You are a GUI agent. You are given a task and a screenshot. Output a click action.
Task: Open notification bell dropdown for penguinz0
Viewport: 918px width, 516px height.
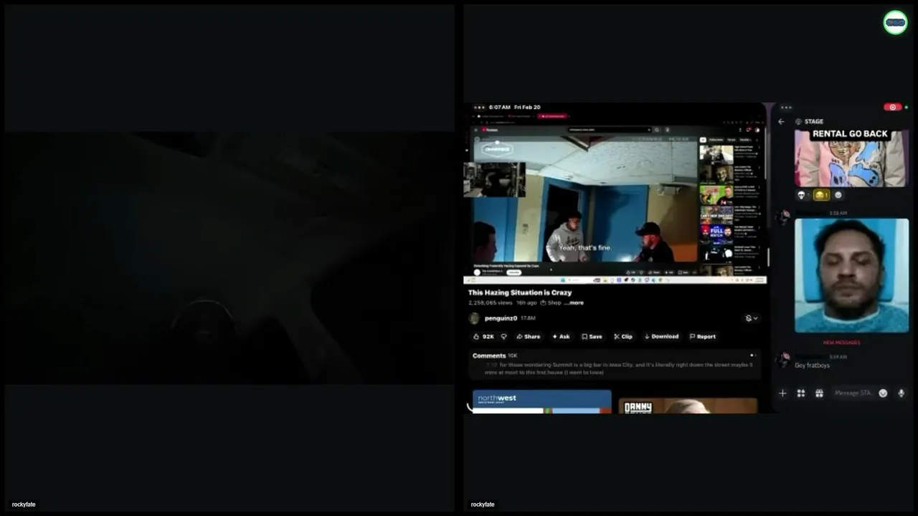[x=751, y=318]
